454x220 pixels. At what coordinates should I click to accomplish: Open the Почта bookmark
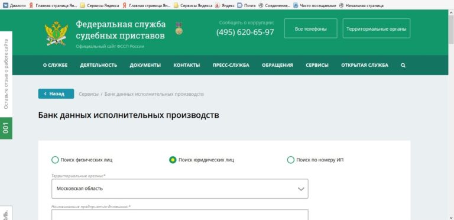click(247, 5)
